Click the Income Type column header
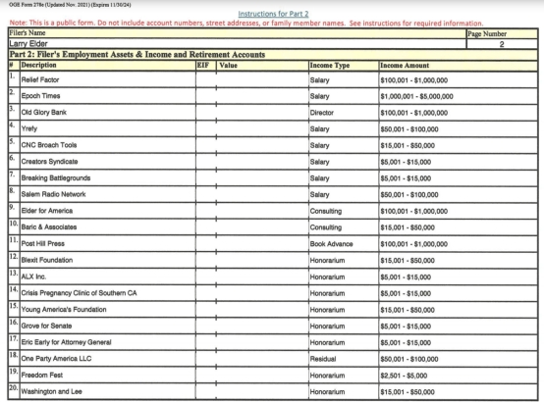Viewport: 544px width, 402px height. (344, 65)
